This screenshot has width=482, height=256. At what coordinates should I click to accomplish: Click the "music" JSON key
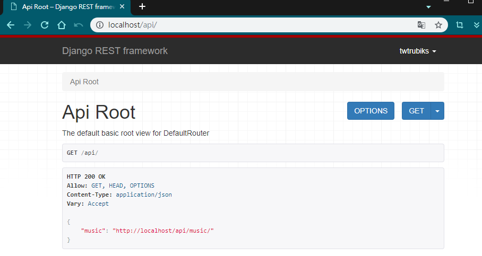tap(93, 231)
